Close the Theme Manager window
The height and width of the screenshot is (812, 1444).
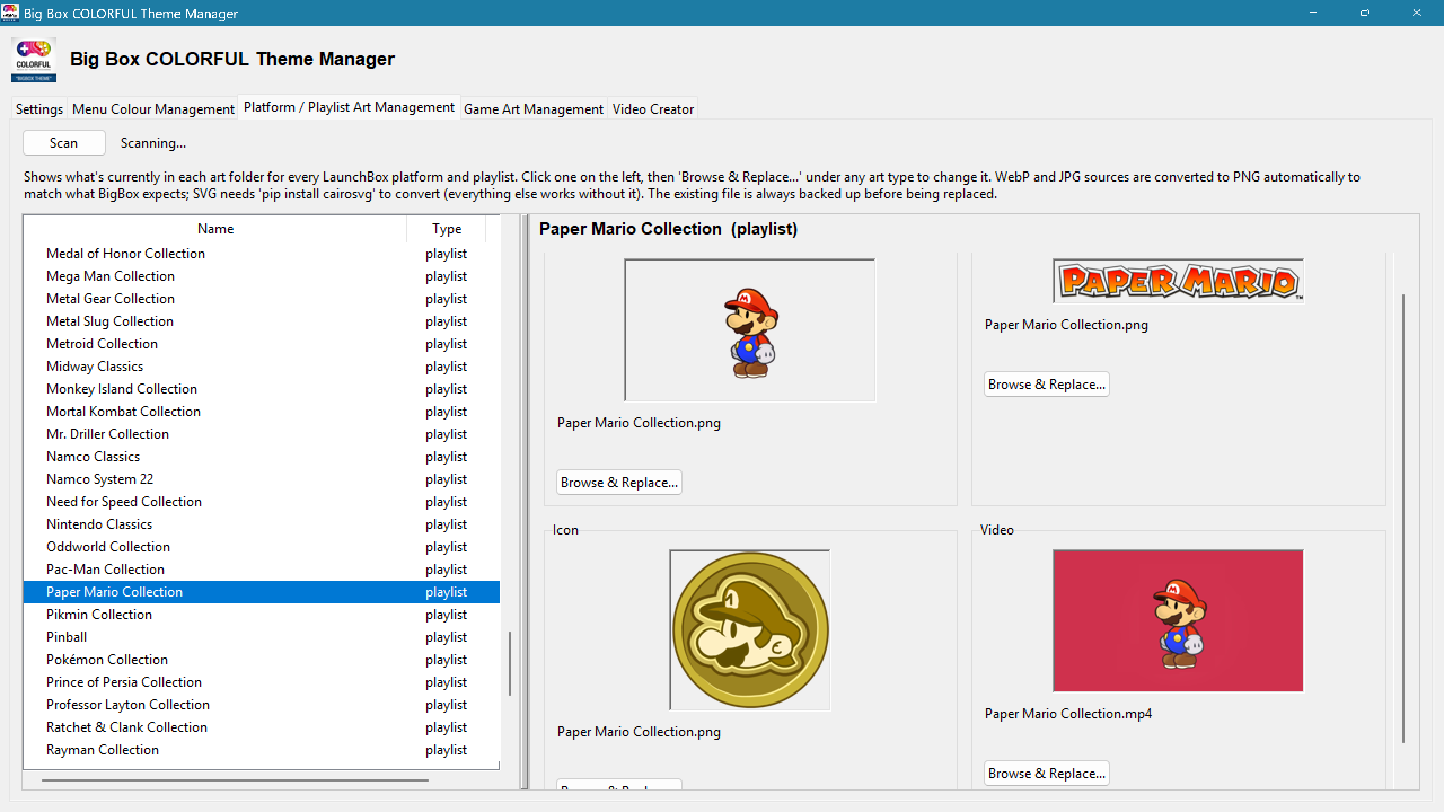click(1417, 12)
